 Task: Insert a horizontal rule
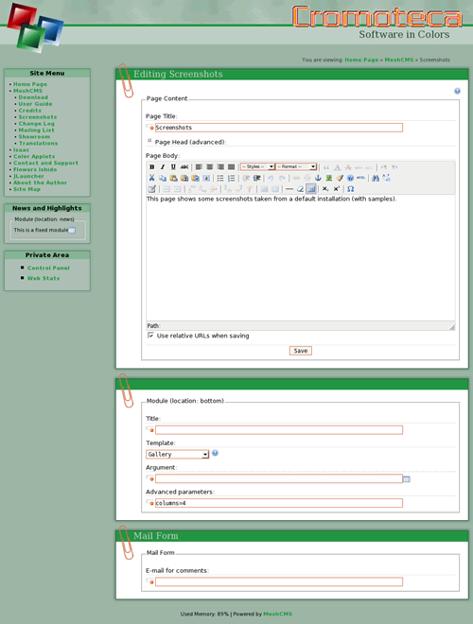[x=289, y=189]
